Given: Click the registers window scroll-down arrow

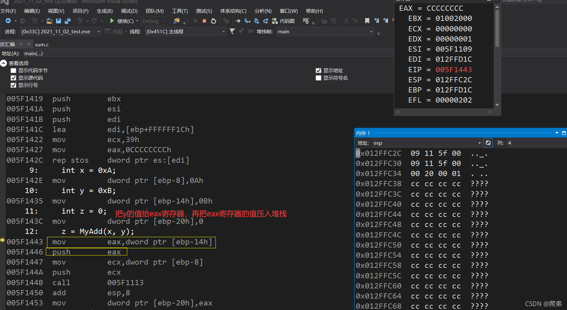Looking at the screenshot, I should (497, 105).
